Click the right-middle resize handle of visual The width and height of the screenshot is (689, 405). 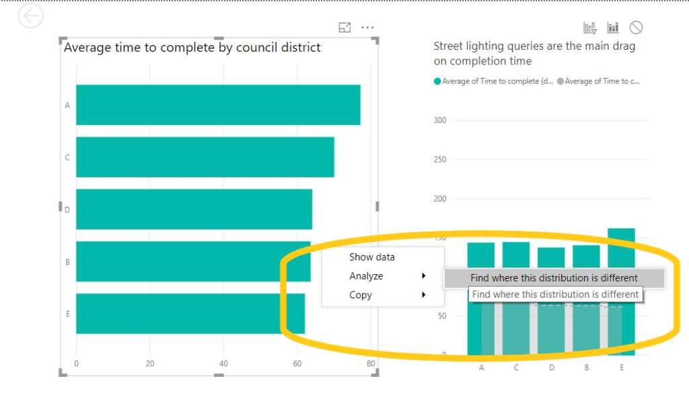376,206
